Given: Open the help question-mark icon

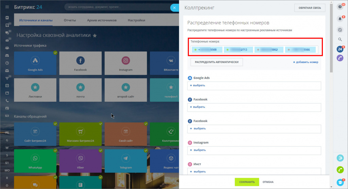Looking at the screenshot, I should pos(340,7).
